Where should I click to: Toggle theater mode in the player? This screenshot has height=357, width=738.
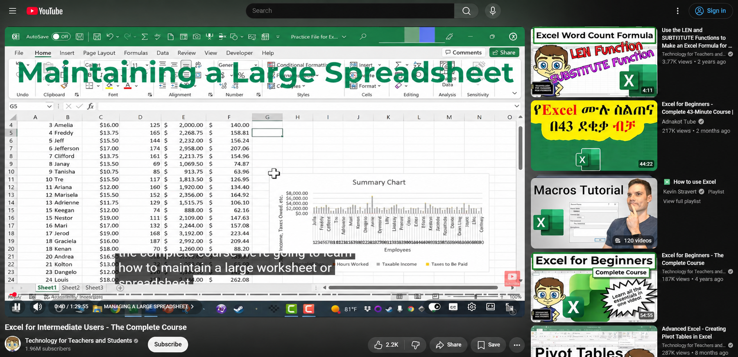tap(491, 307)
